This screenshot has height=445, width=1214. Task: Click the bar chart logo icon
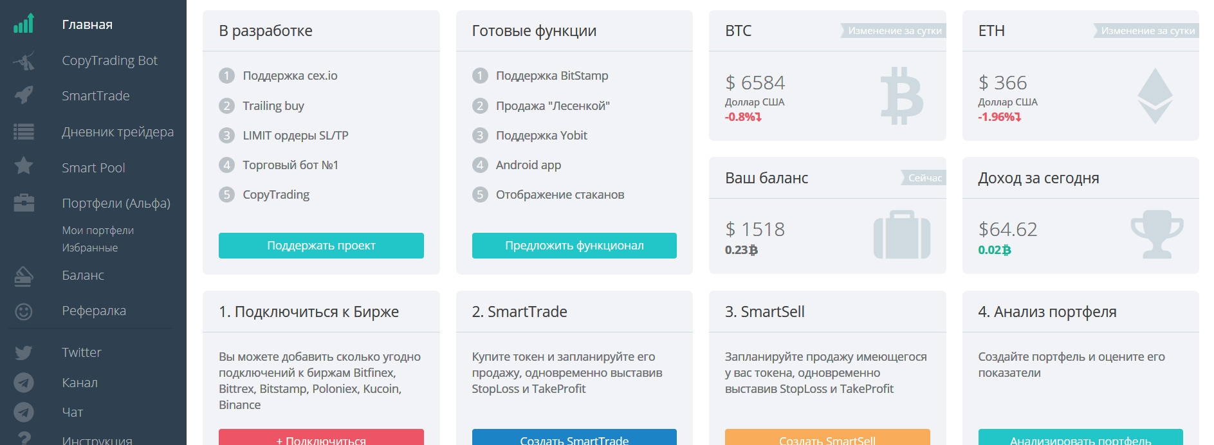(x=24, y=24)
